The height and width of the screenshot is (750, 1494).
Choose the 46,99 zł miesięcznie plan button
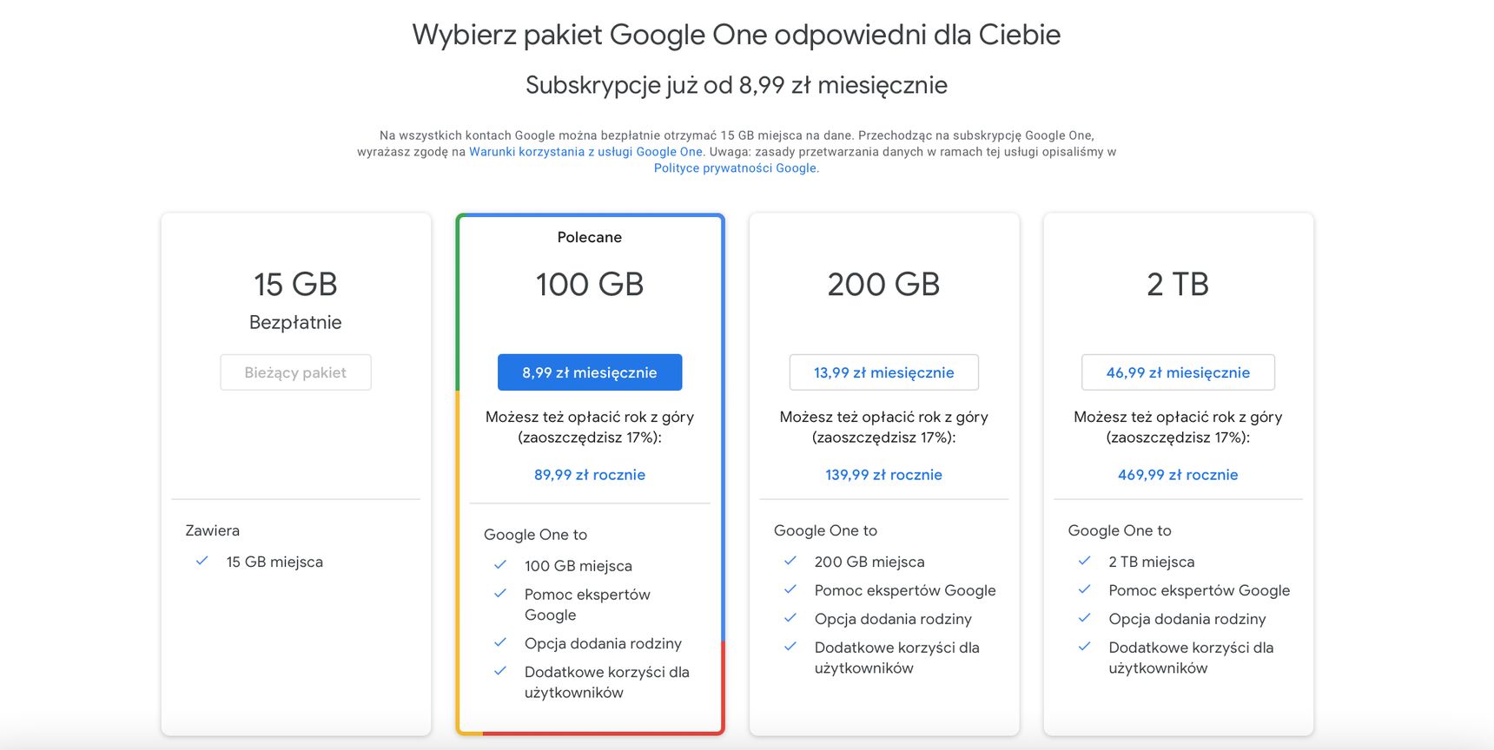(x=1178, y=372)
